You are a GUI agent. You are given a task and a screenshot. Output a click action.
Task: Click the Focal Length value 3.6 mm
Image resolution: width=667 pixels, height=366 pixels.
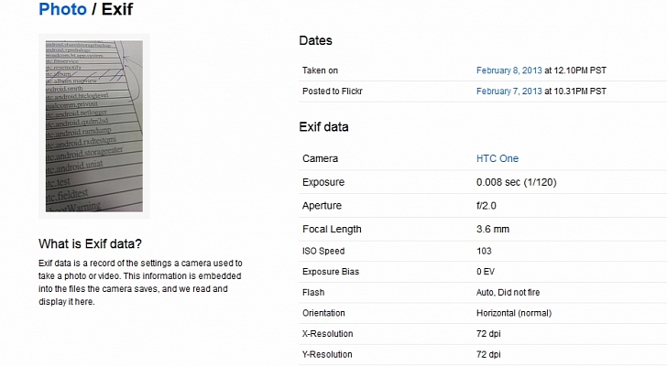coord(493,230)
